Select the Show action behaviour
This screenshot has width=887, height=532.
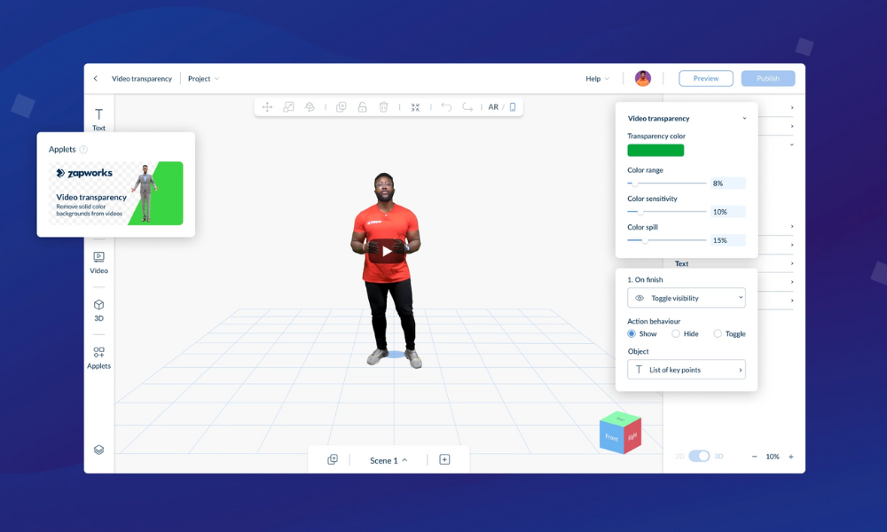(x=642, y=333)
